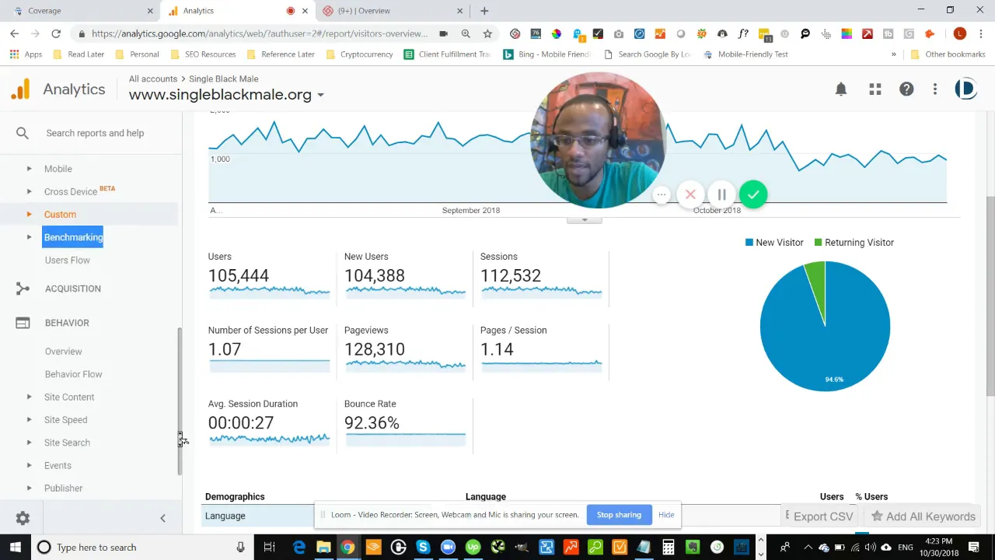Expand the Events menu
Viewport: 995px width, 560px height.
pos(29,465)
